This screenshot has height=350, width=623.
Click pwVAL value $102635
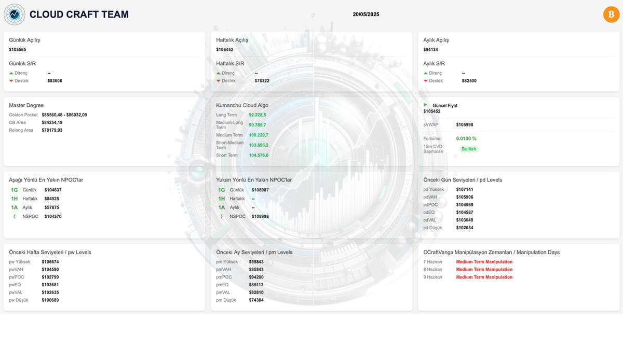point(50,292)
